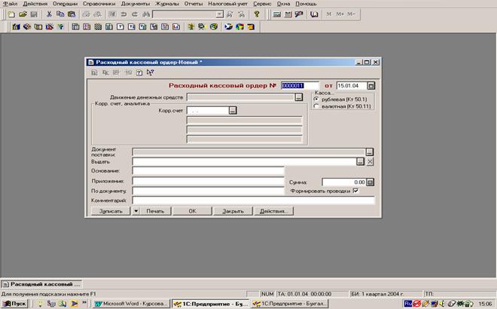This screenshot has width=497, height=309.
Task: Click the X clear icon in Выдать row
Action: click(370, 161)
